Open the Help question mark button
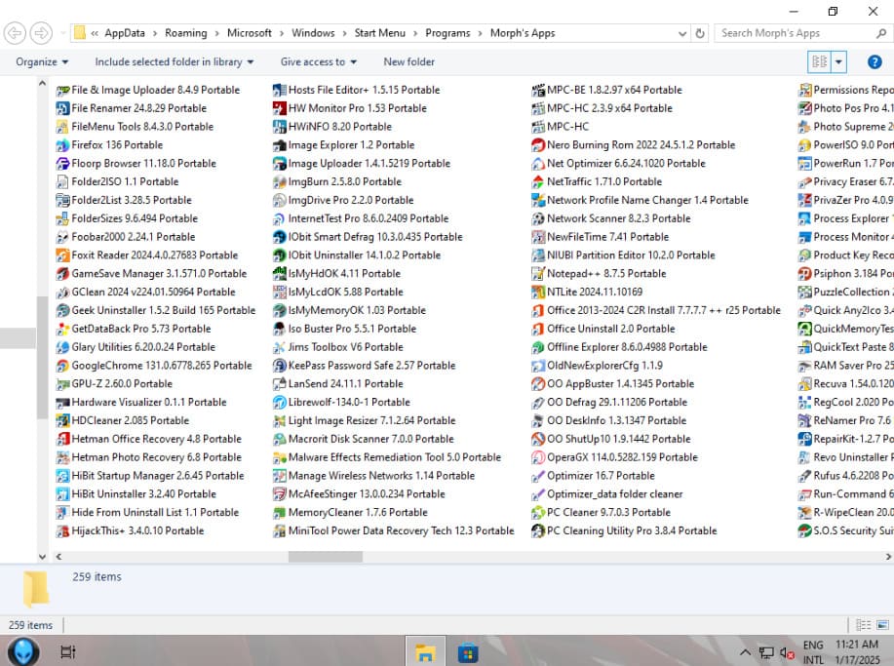 (875, 62)
